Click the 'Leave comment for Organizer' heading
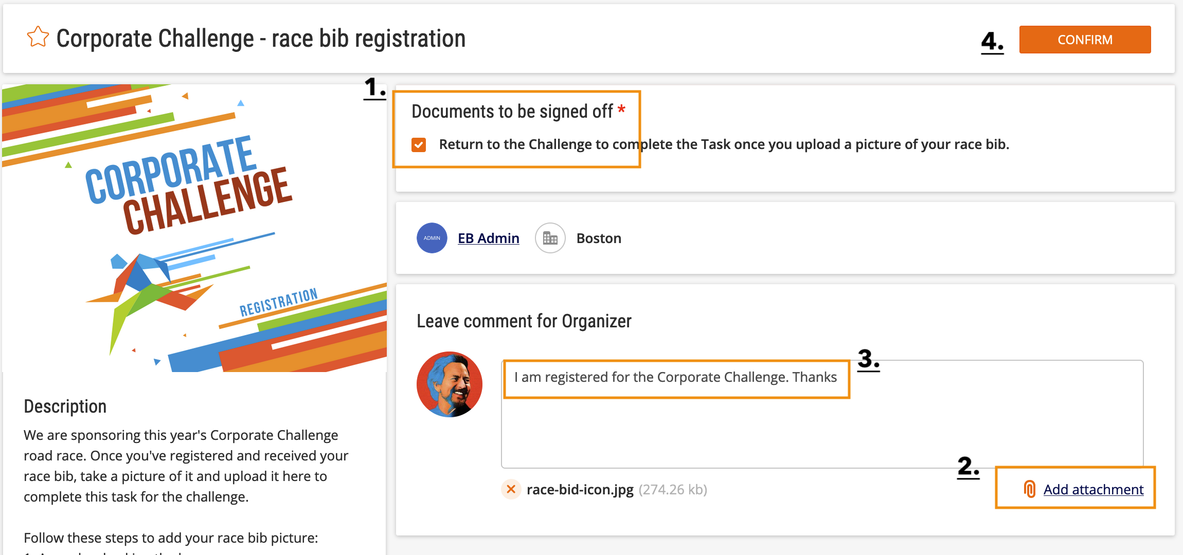1183x555 pixels. point(524,321)
